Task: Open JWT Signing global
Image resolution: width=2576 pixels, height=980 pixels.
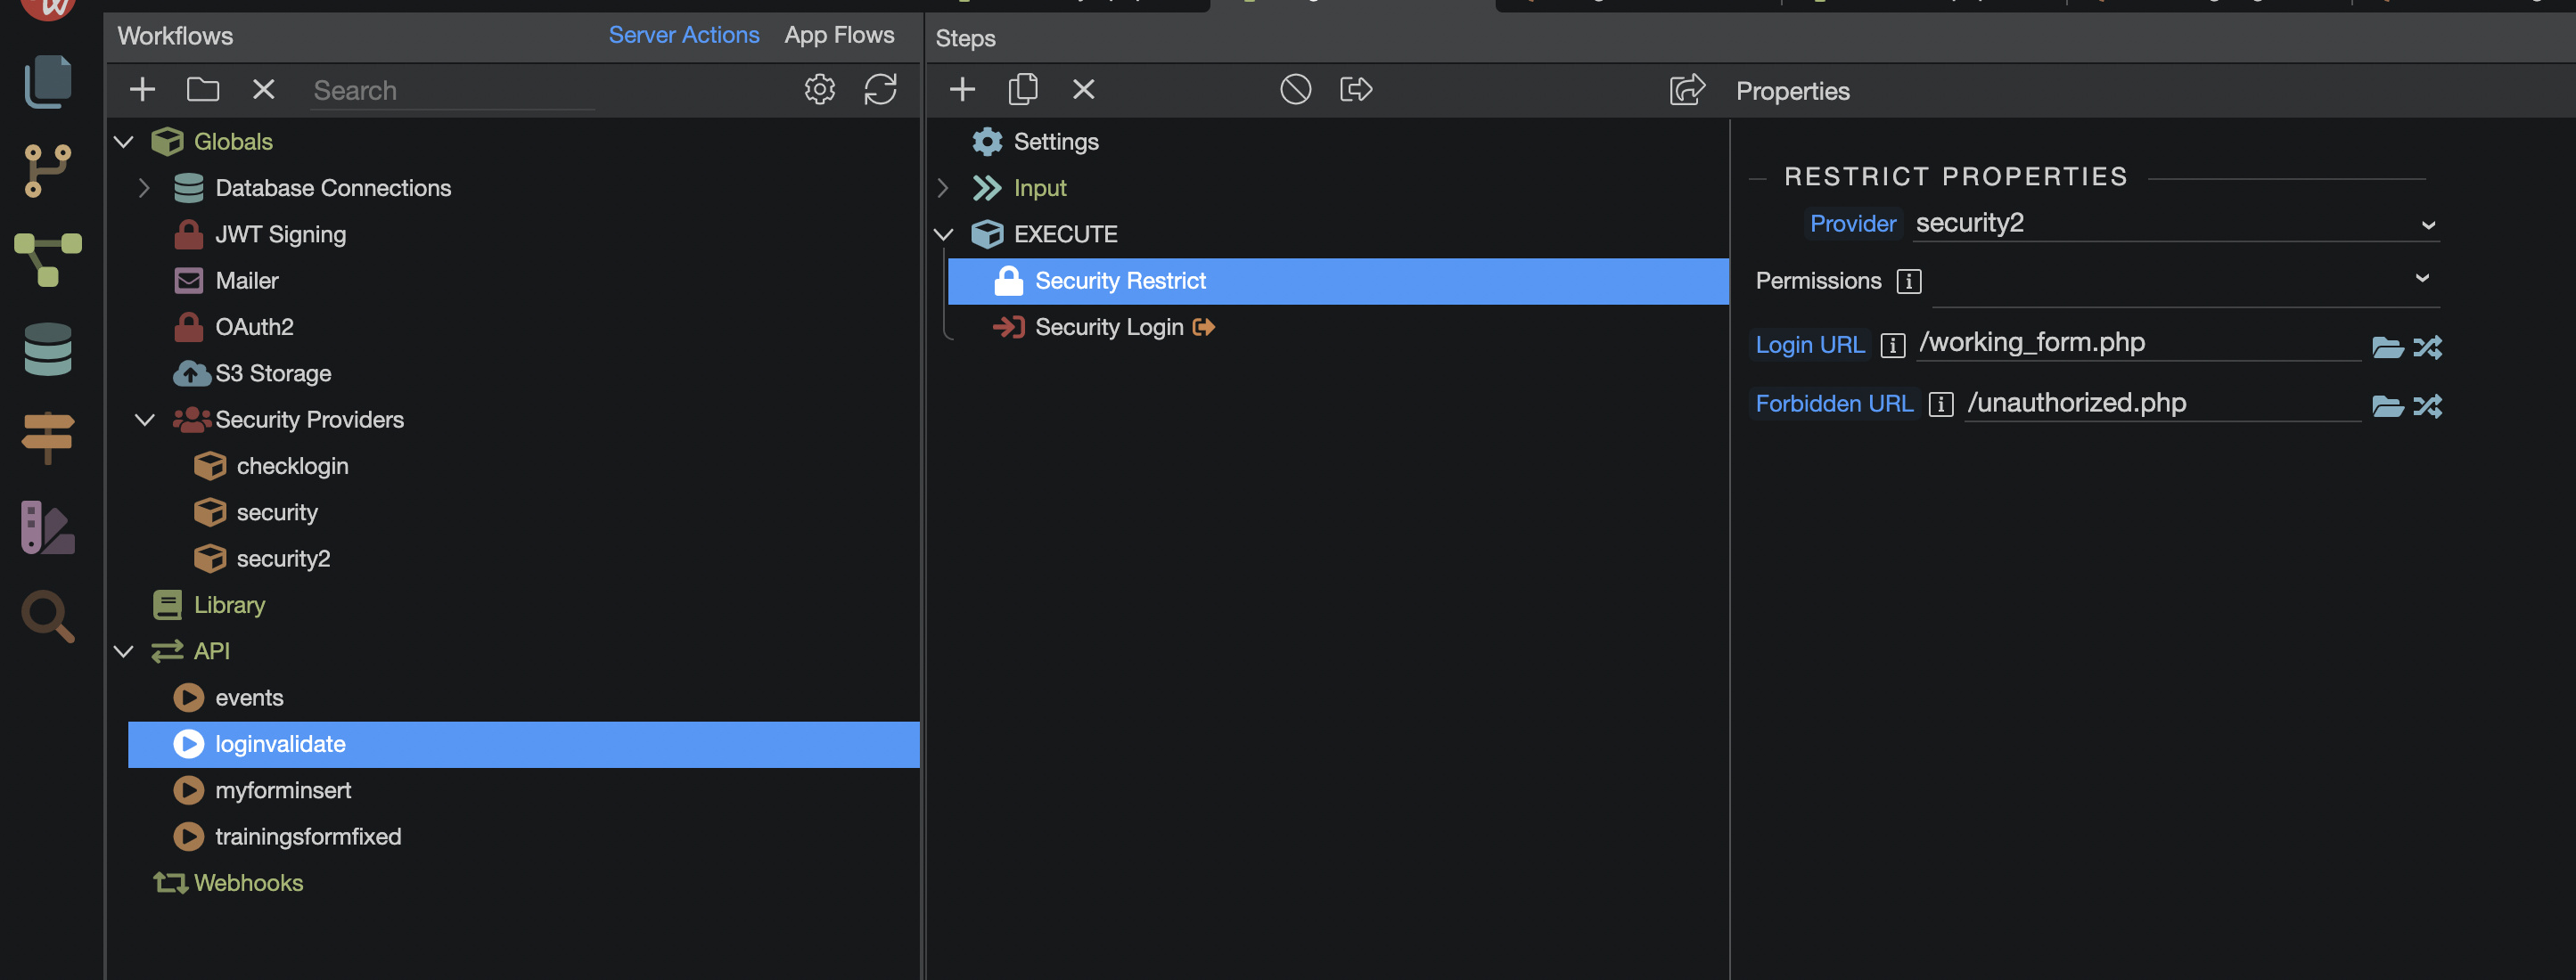Action: point(280,234)
